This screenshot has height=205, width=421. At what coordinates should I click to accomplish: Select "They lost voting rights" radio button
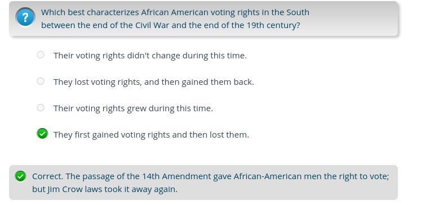tap(41, 81)
